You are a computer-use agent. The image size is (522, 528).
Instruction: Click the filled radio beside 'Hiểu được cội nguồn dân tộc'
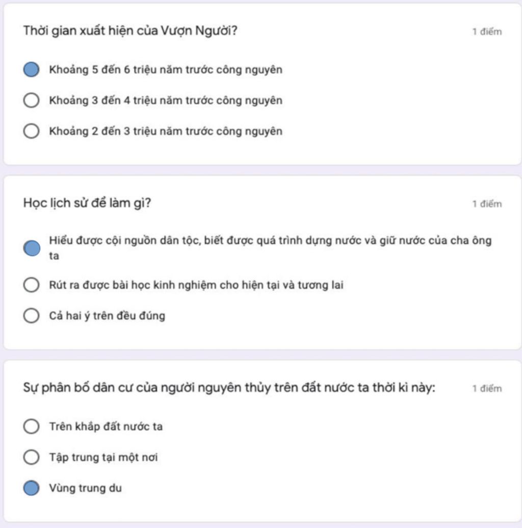click(32, 248)
